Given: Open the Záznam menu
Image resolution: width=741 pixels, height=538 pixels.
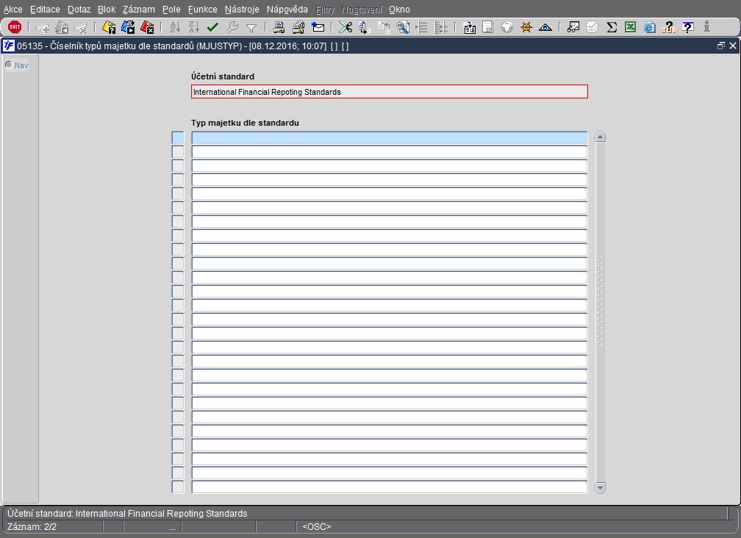Looking at the screenshot, I should tap(138, 10).
